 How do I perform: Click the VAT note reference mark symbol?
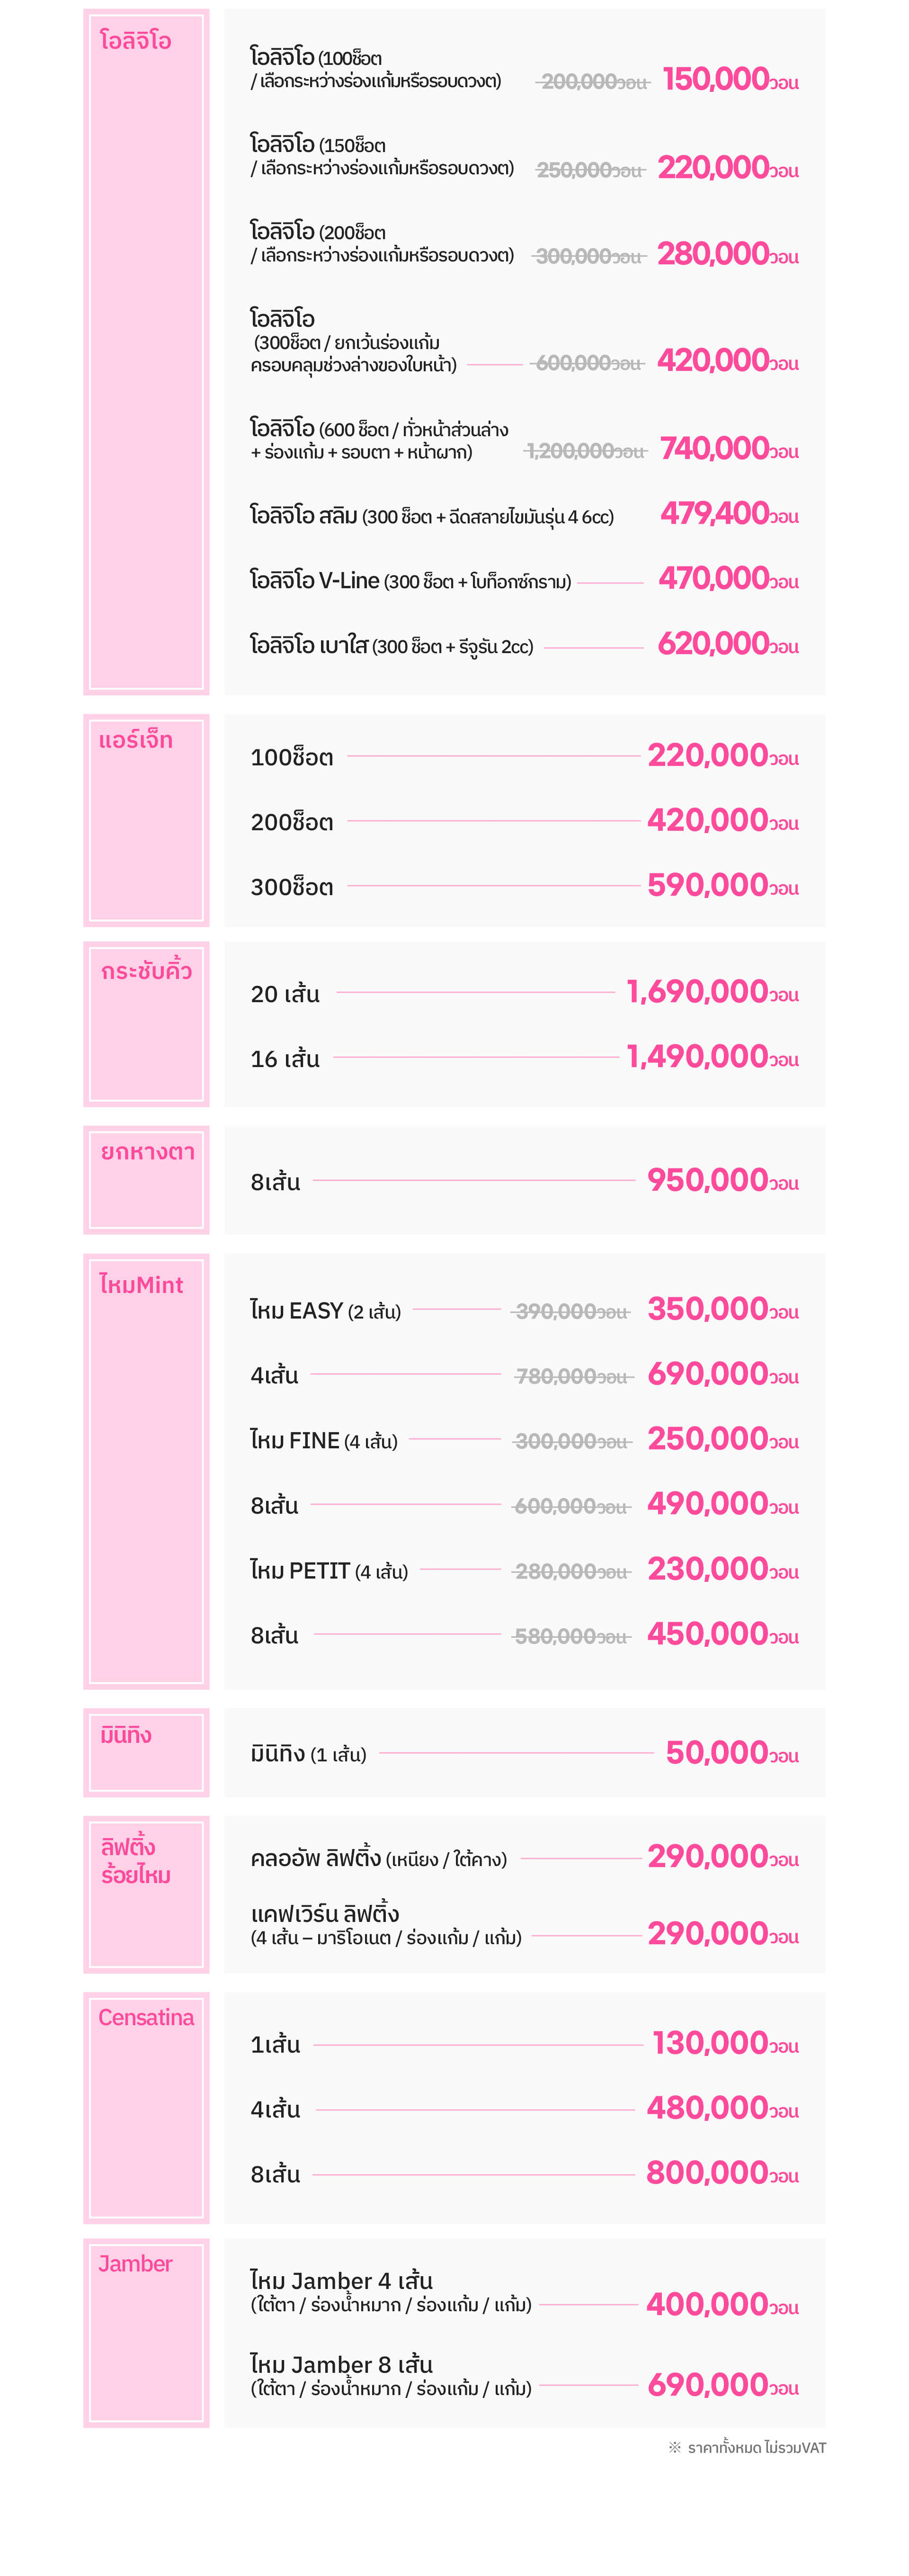coord(675,2447)
